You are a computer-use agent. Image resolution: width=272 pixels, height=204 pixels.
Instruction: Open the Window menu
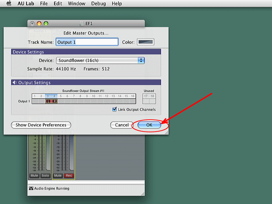click(x=77, y=3)
